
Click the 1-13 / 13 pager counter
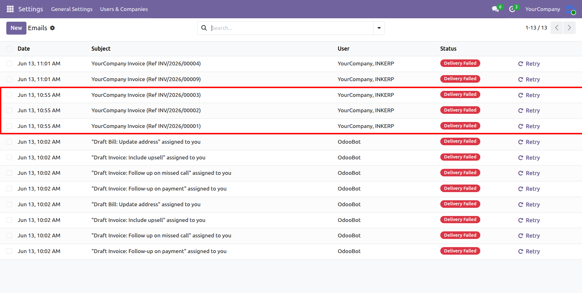[x=536, y=28]
